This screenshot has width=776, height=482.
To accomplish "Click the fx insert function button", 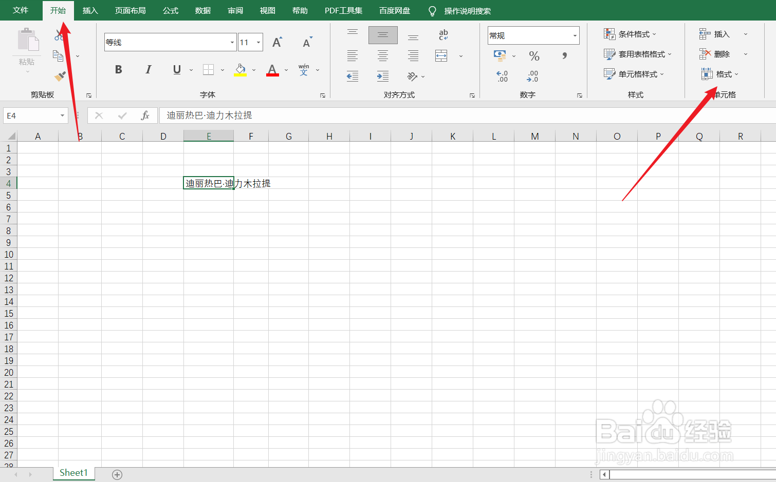I will (145, 115).
